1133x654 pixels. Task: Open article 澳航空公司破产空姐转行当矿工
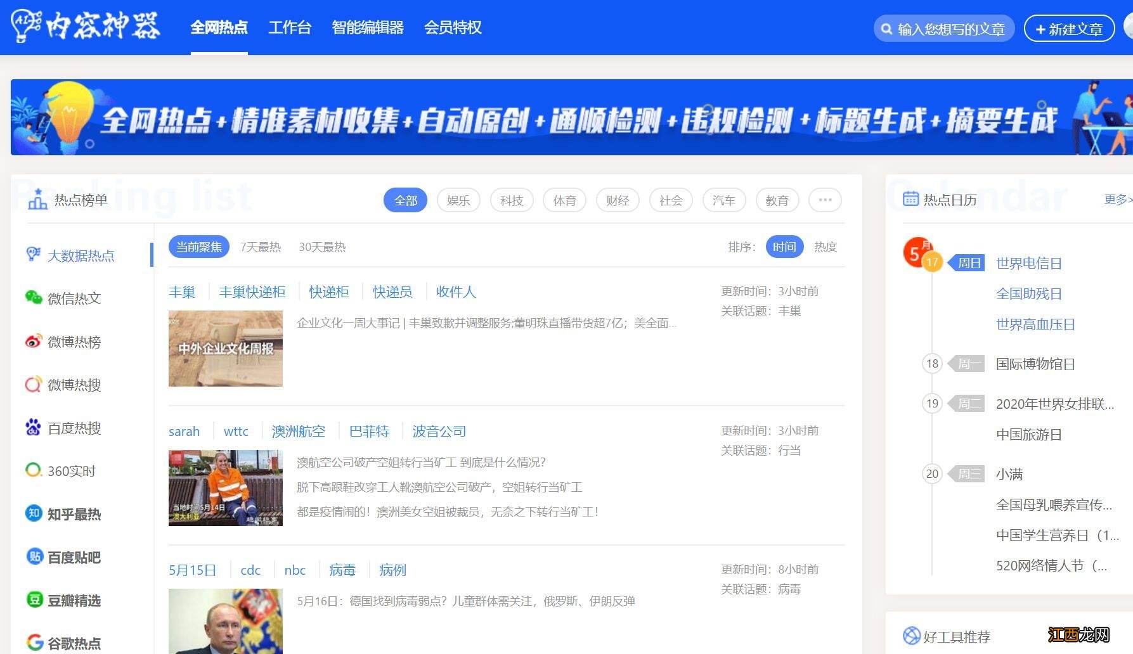coord(421,462)
